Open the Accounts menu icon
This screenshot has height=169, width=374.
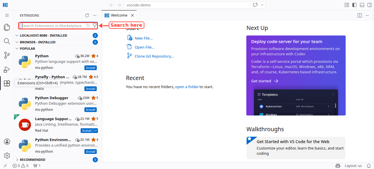coord(7,142)
